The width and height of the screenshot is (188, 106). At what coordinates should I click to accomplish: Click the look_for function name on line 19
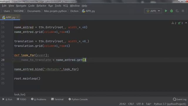[28, 55]
